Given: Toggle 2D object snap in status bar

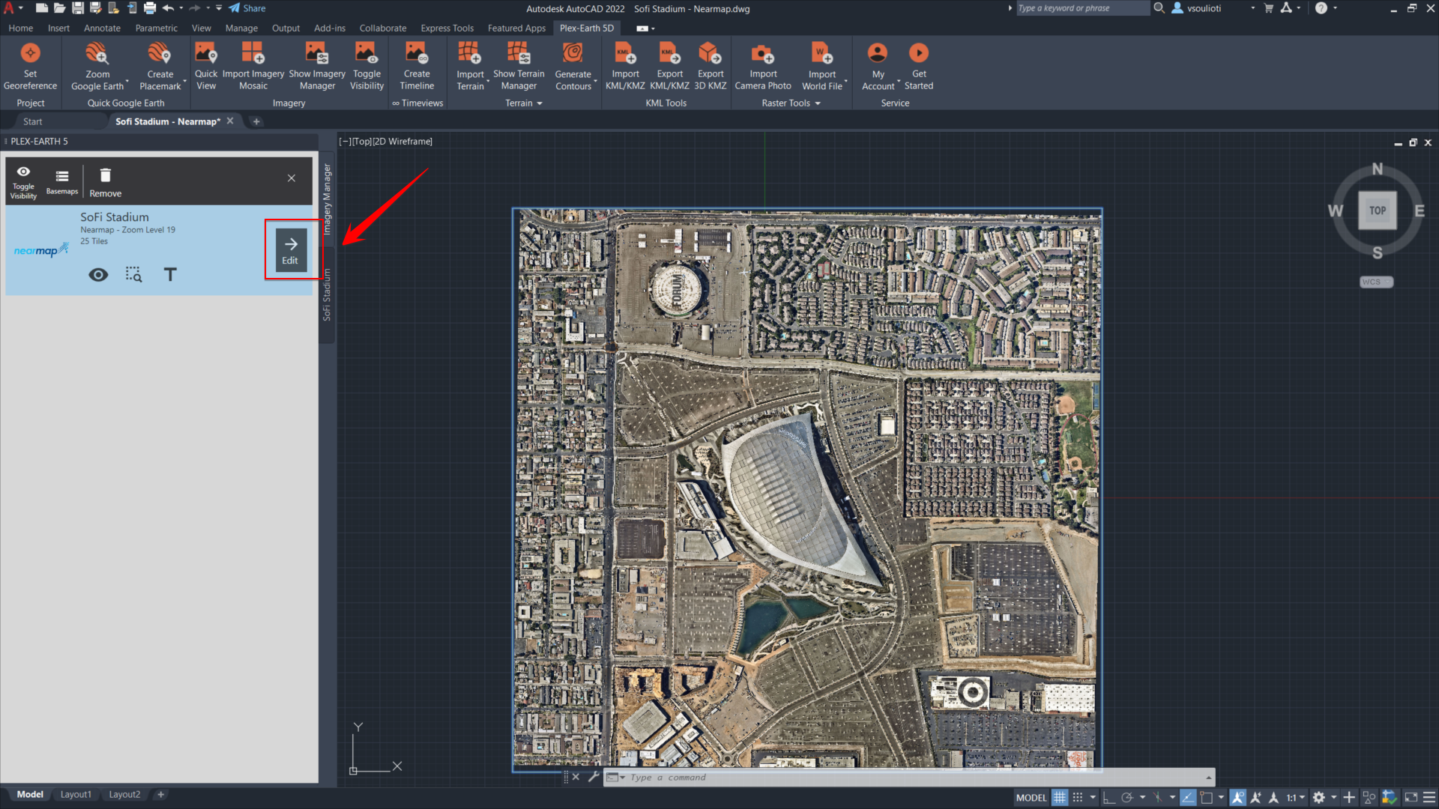Looking at the screenshot, I should tap(1206, 798).
